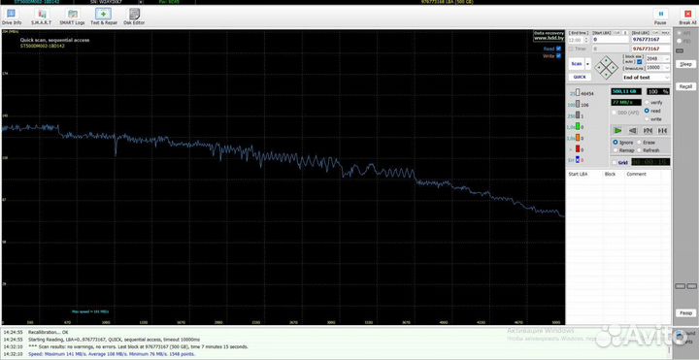Click the green play button
The image size is (699, 360).
click(617, 131)
